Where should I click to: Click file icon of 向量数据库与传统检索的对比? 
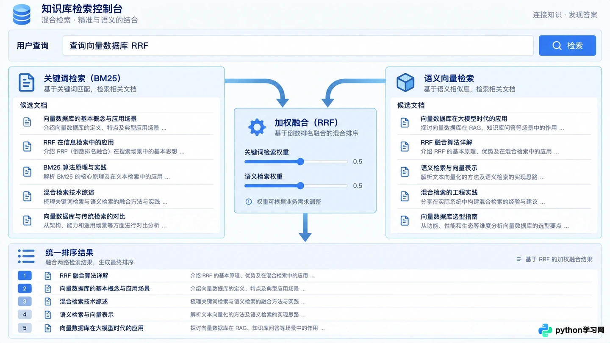pyautogui.click(x=27, y=221)
